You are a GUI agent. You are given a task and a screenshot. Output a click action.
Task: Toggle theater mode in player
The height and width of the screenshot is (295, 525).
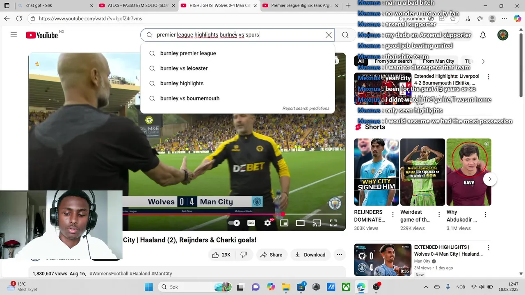[x=300, y=223]
